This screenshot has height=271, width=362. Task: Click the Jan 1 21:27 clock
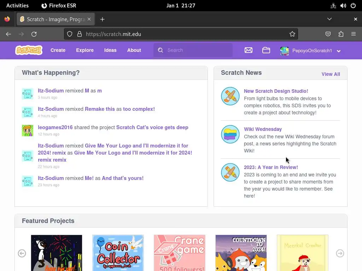click(x=181, y=6)
